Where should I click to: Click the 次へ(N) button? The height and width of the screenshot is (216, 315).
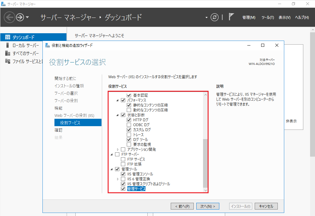[x=207, y=206]
